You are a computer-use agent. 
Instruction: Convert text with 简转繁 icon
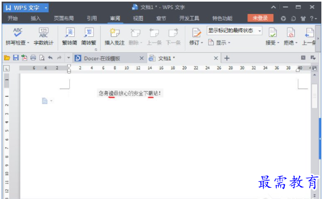88,36
